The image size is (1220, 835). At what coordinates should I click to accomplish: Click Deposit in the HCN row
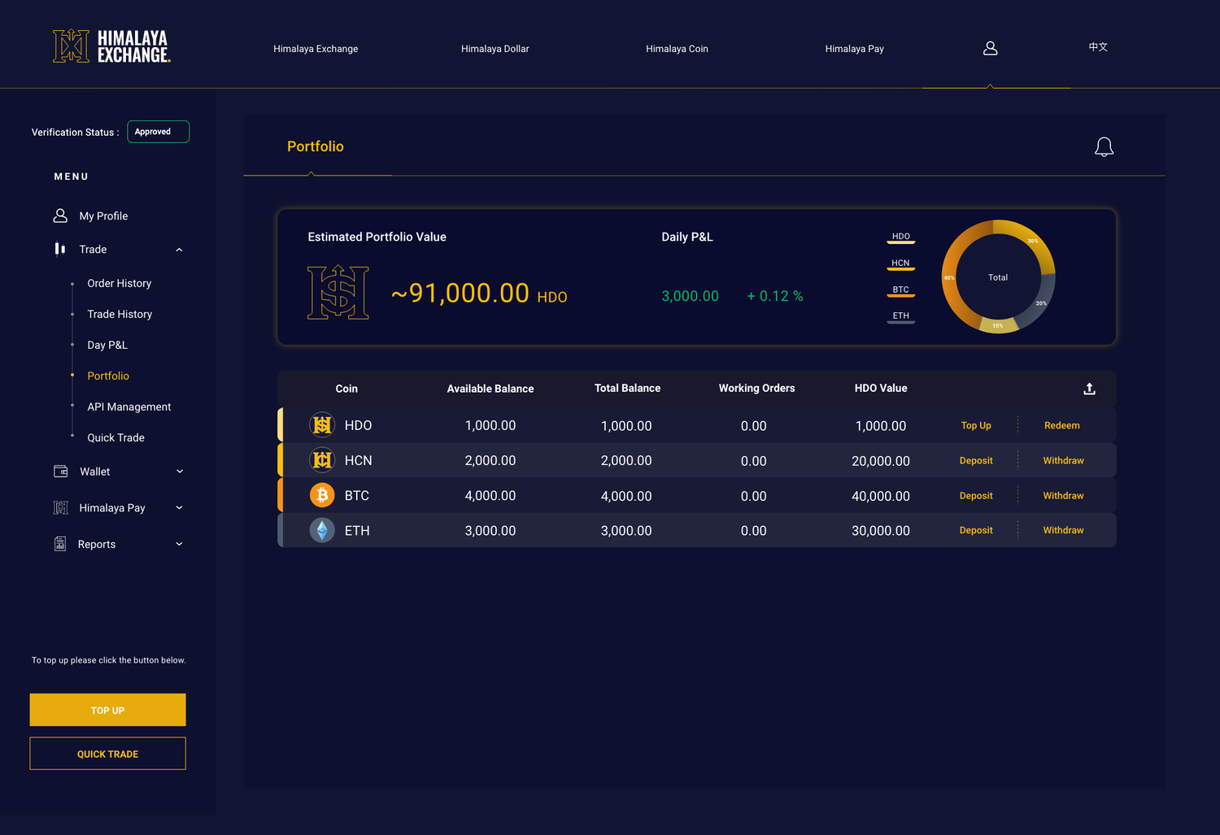pyautogui.click(x=976, y=461)
